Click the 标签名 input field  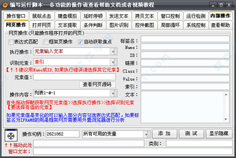point(185,39)
